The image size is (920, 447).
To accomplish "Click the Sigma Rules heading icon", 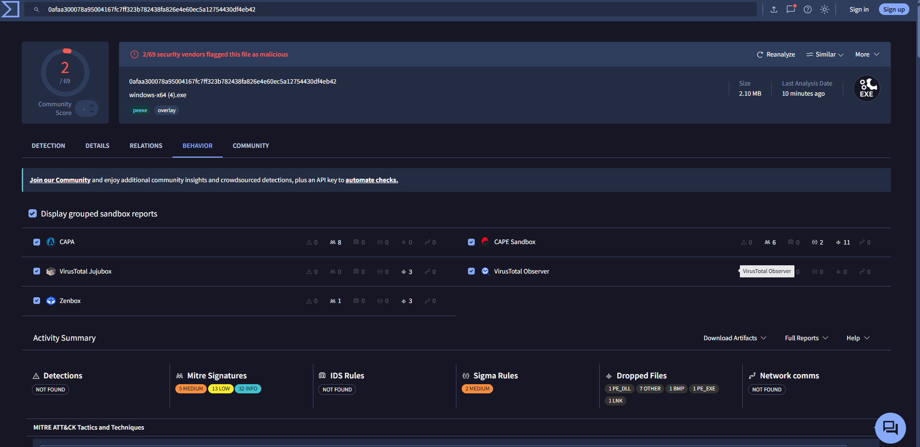I will [x=466, y=375].
